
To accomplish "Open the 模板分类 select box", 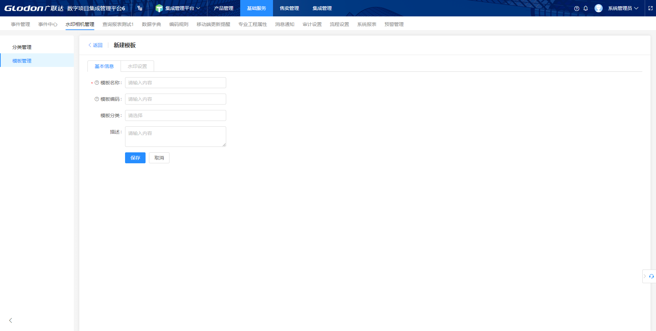I will [x=175, y=115].
